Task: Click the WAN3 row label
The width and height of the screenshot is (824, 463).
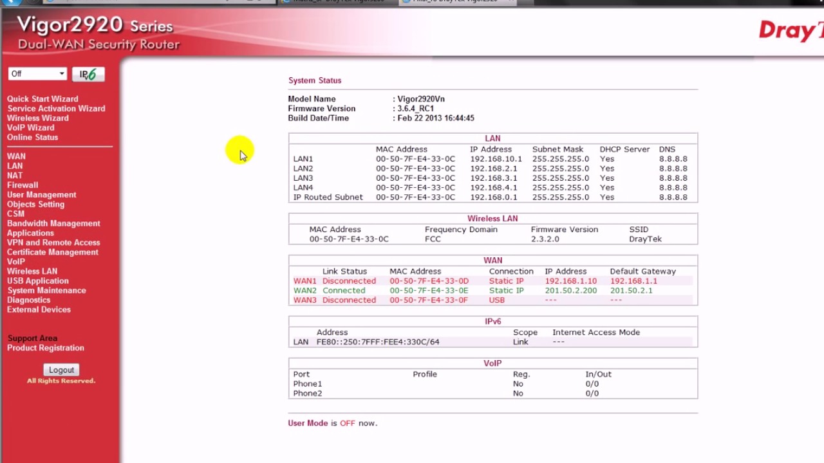Action: [x=305, y=300]
